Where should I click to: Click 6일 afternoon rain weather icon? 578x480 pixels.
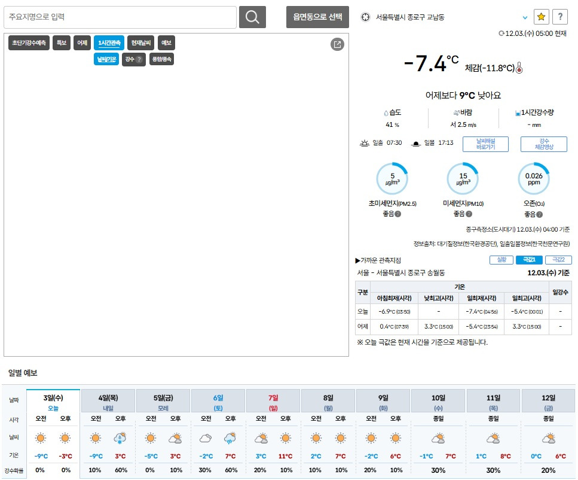[230, 438]
